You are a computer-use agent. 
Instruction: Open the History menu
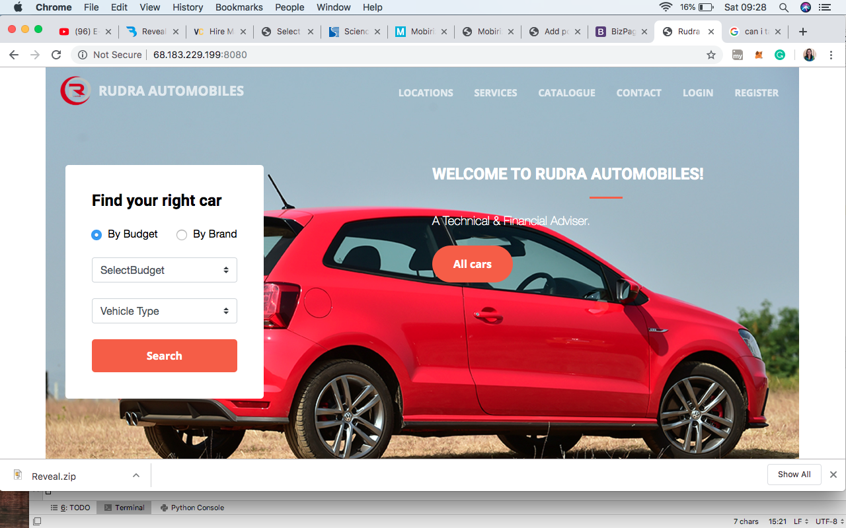(188, 7)
